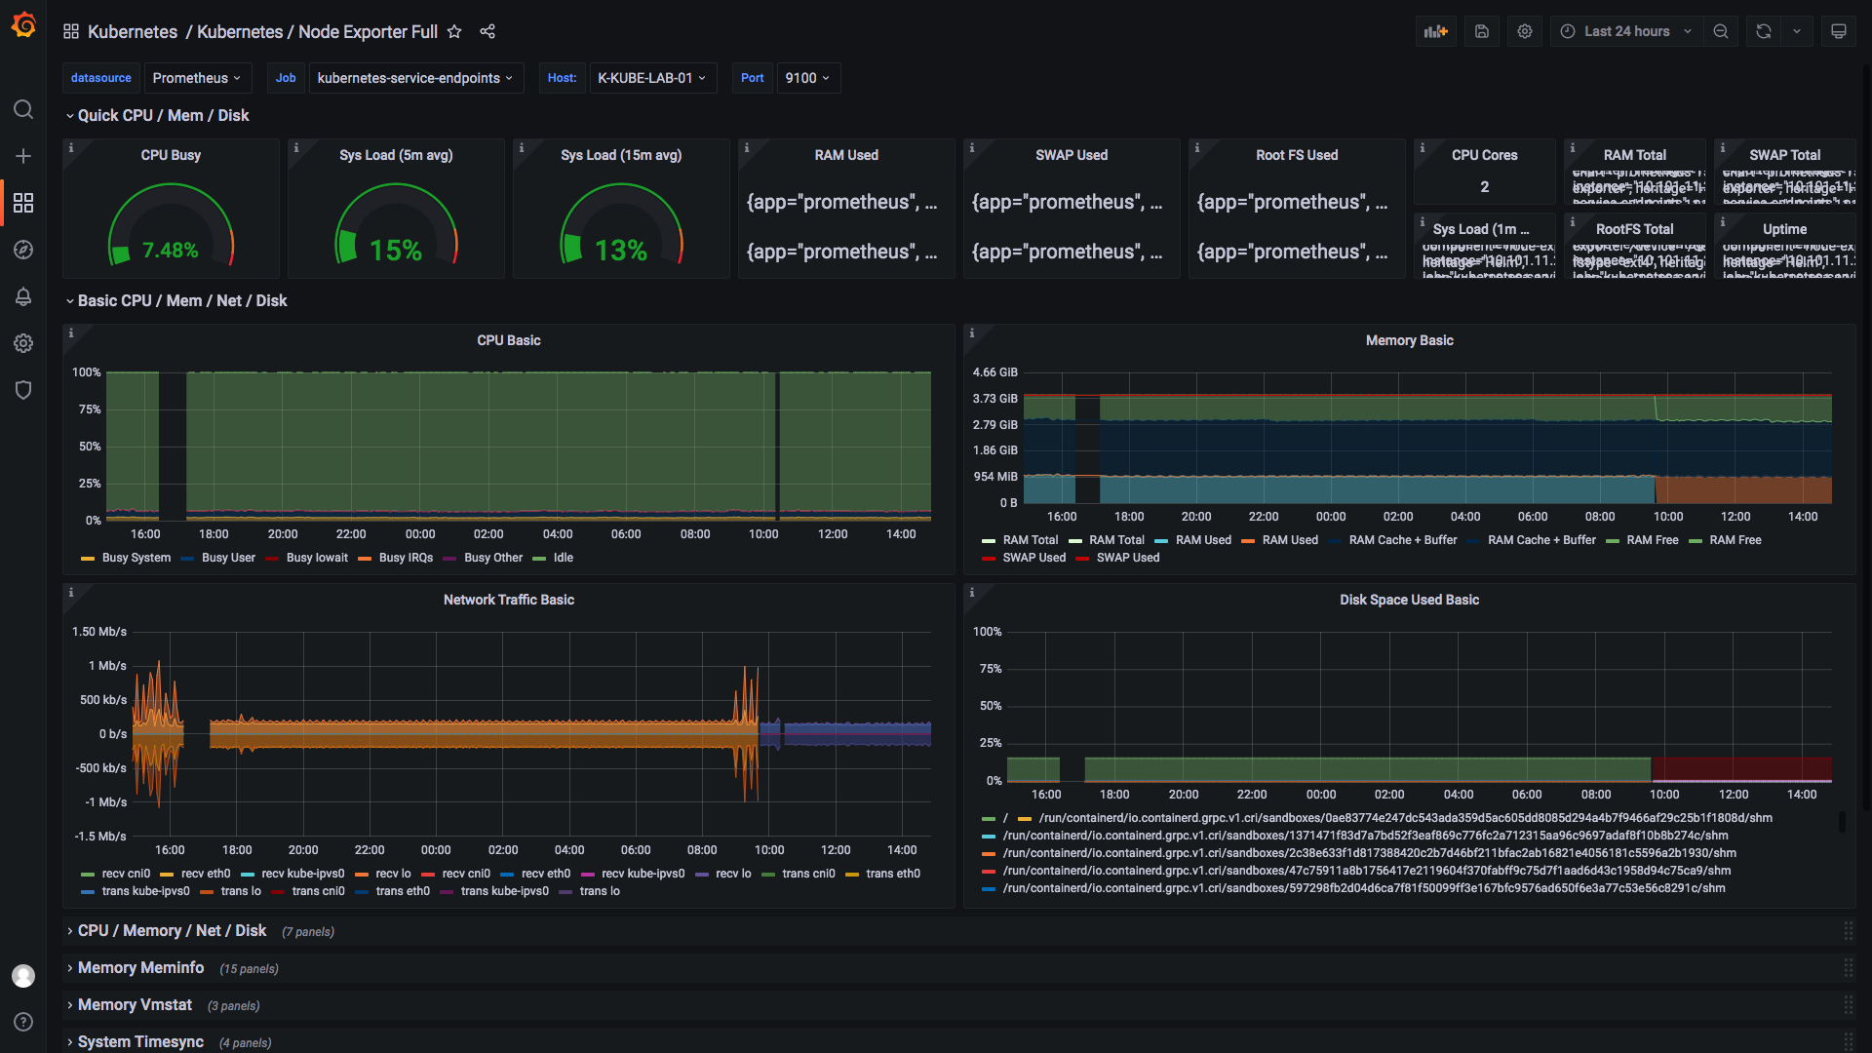The width and height of the screenshot is (1872, 1053).
Task: Open the 9100 port dropdown
Action: pos(808,78)
